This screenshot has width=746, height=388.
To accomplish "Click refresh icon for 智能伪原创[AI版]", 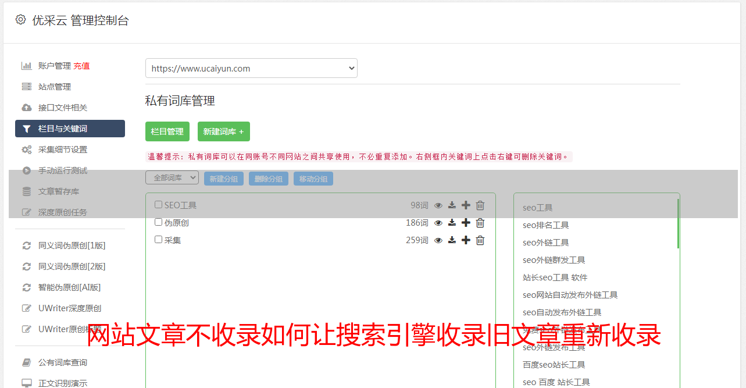I will pos(27,287).
